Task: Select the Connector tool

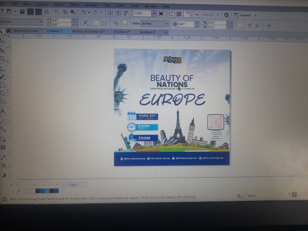Action: [x=3, y=129]
